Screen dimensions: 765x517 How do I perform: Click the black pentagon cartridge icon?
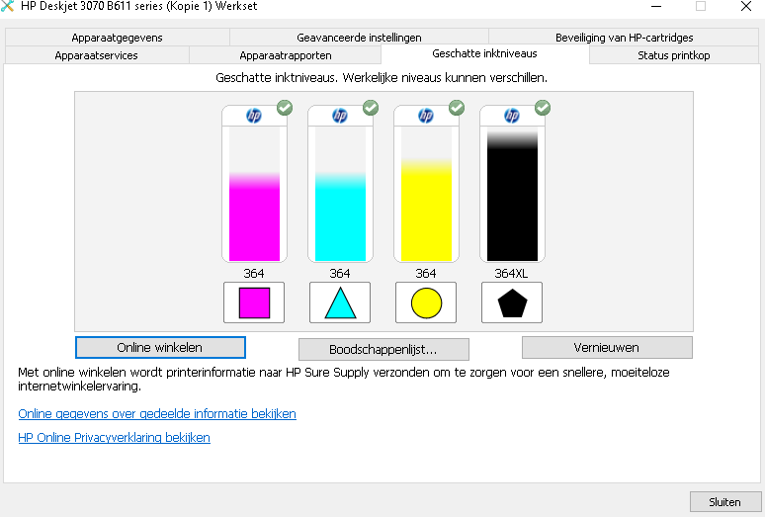[512, 302]
